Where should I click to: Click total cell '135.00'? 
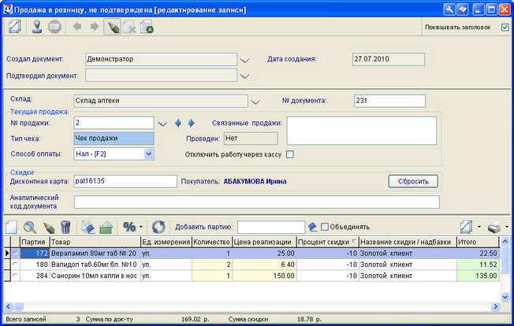tap(478, 276)
